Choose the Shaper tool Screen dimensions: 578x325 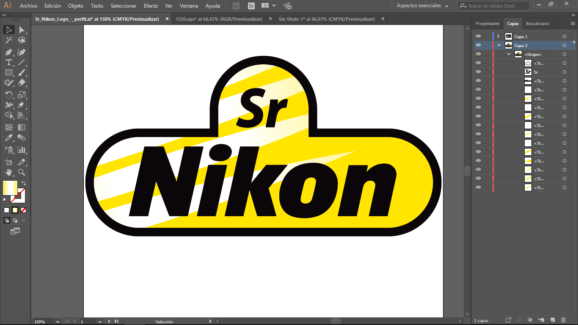coord(9,83)
